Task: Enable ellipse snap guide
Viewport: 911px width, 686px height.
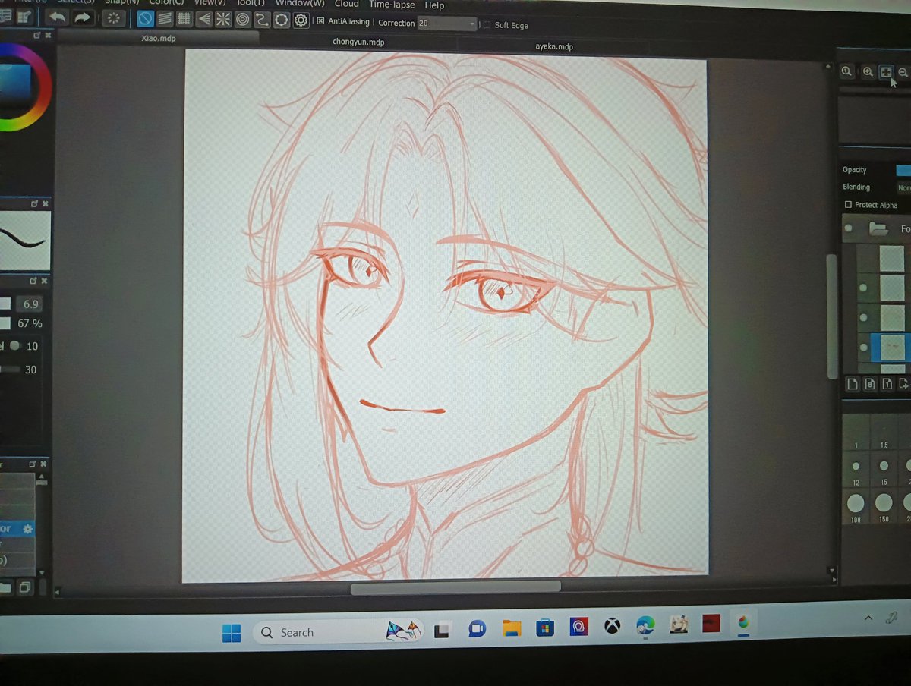Action: 282,20
